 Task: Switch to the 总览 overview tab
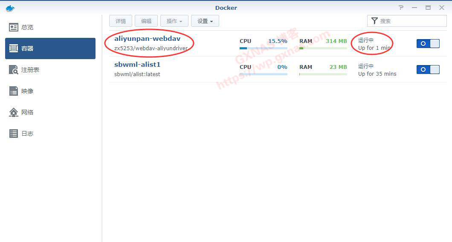click(50, 27)
